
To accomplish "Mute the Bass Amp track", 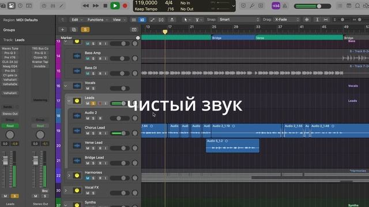I will (88, 59).
